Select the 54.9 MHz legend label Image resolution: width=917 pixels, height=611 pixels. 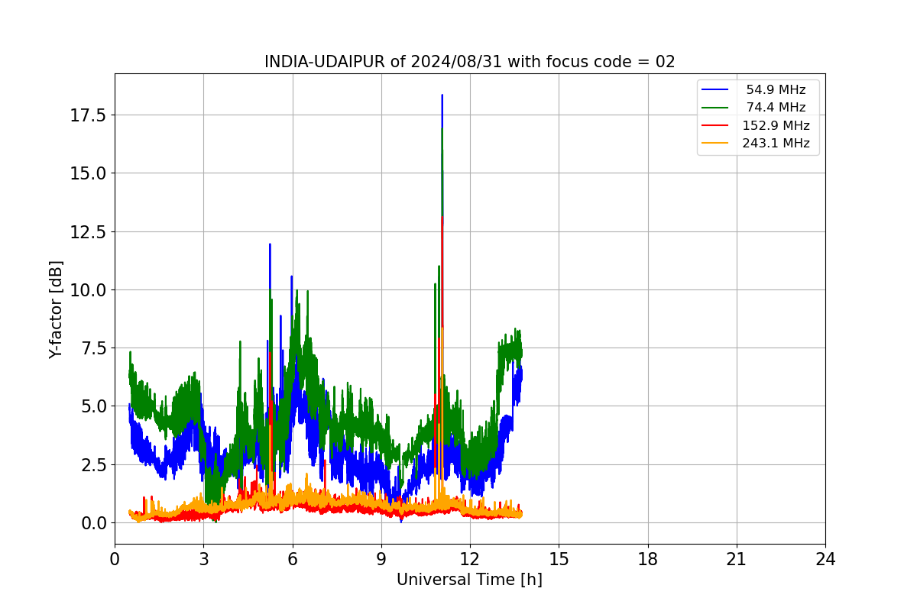point(776,90)
